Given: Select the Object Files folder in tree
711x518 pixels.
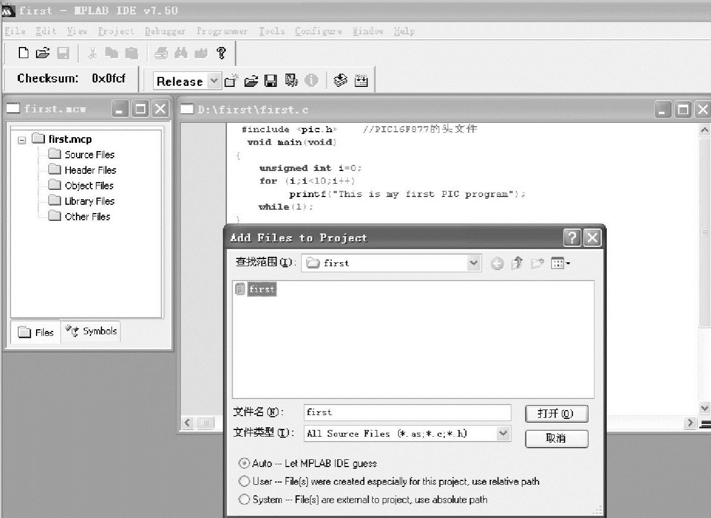Looking at the screenshot, I should [81, 185].
